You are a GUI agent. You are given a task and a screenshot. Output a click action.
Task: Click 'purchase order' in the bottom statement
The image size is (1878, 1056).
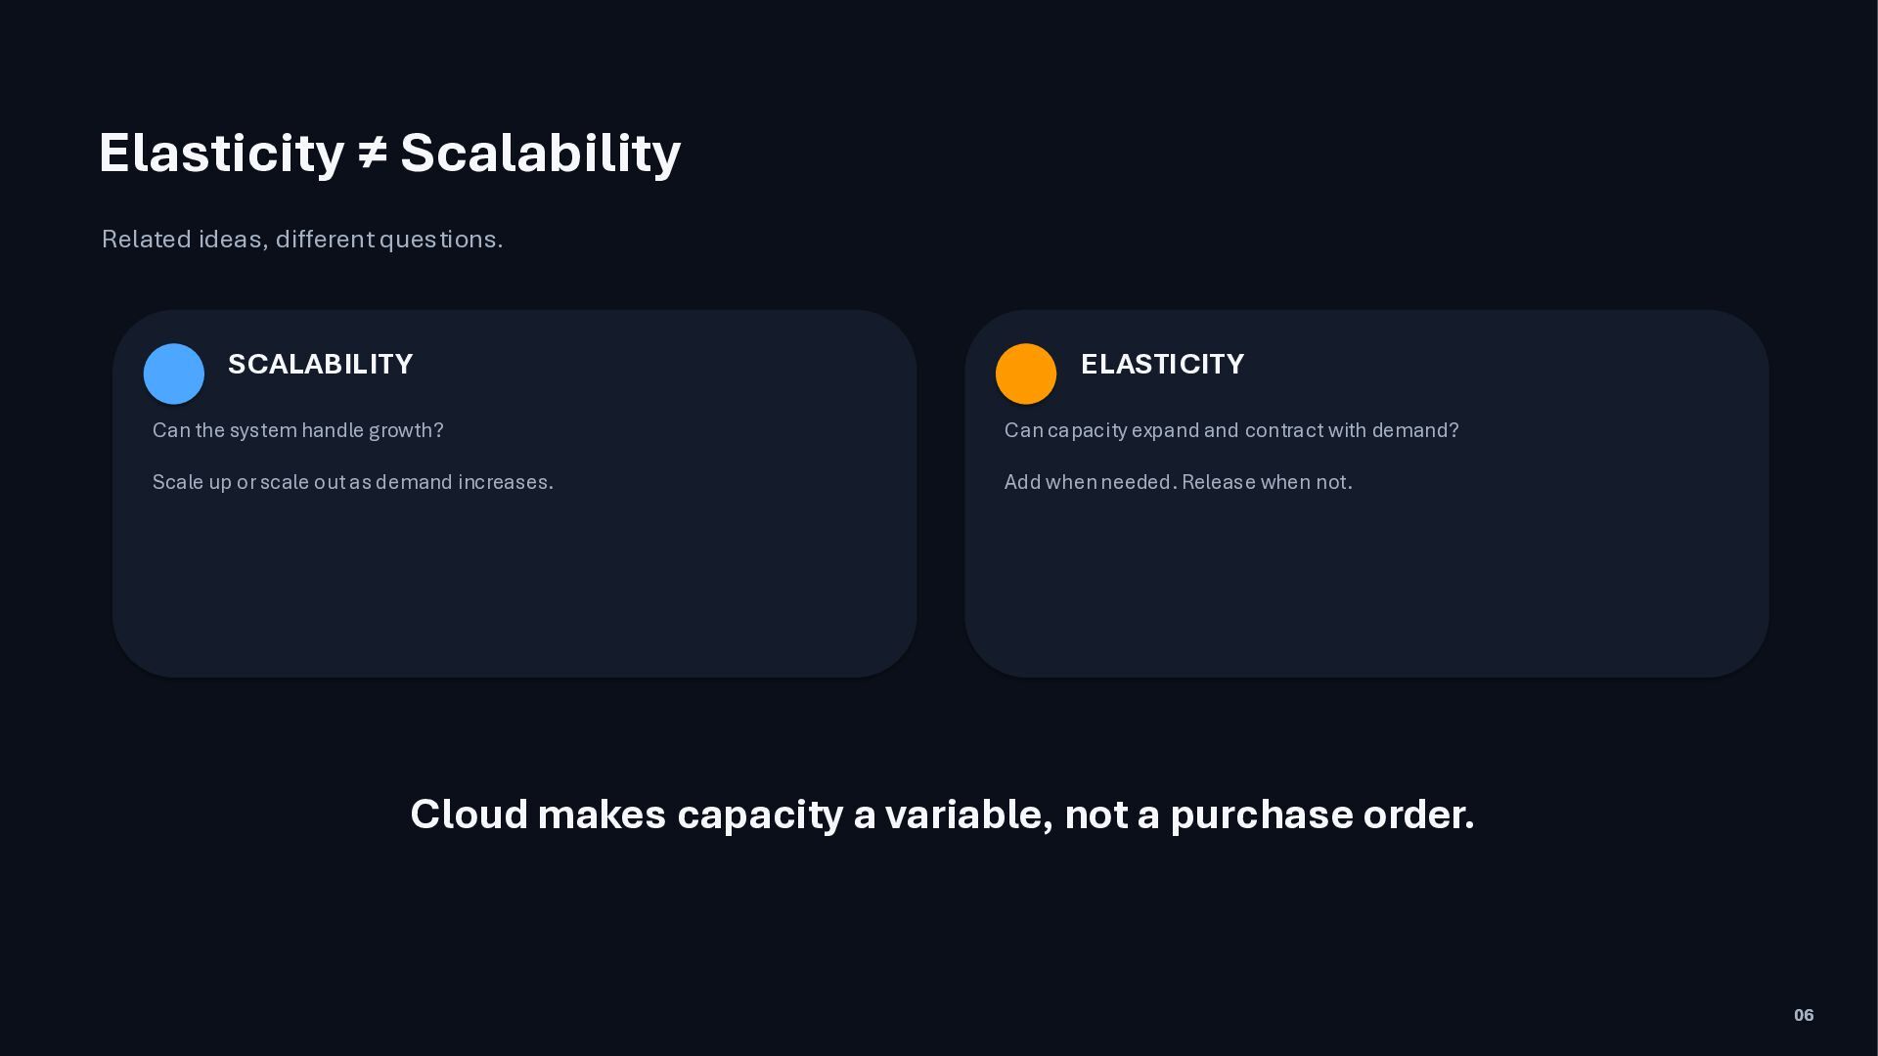1322,814
